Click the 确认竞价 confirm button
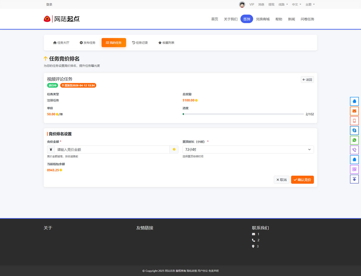This screenshot has height=276, width=361. [302, 179]
